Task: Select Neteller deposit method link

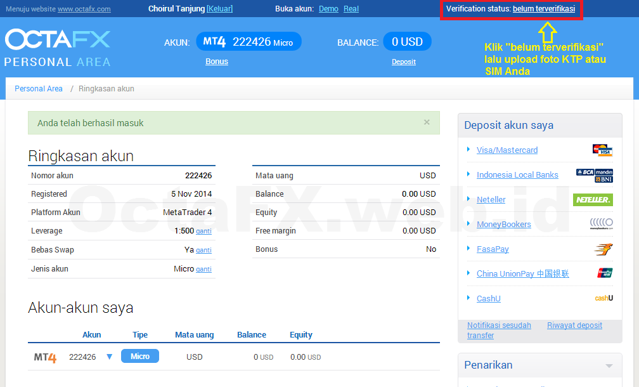Action: 491,200
